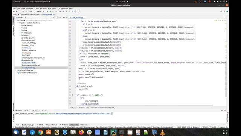Add a new terminal session with plus icon
Image resolution: width=241 pixels, height=136 pixels.
pos(43,110)
